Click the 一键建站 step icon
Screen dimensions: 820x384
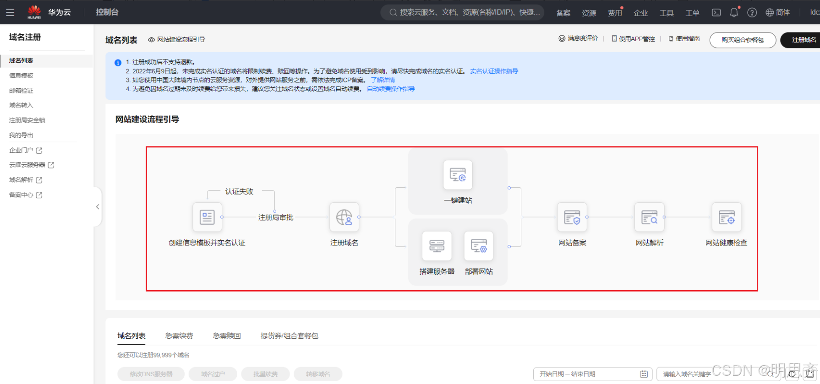click(x=458, y=175)
